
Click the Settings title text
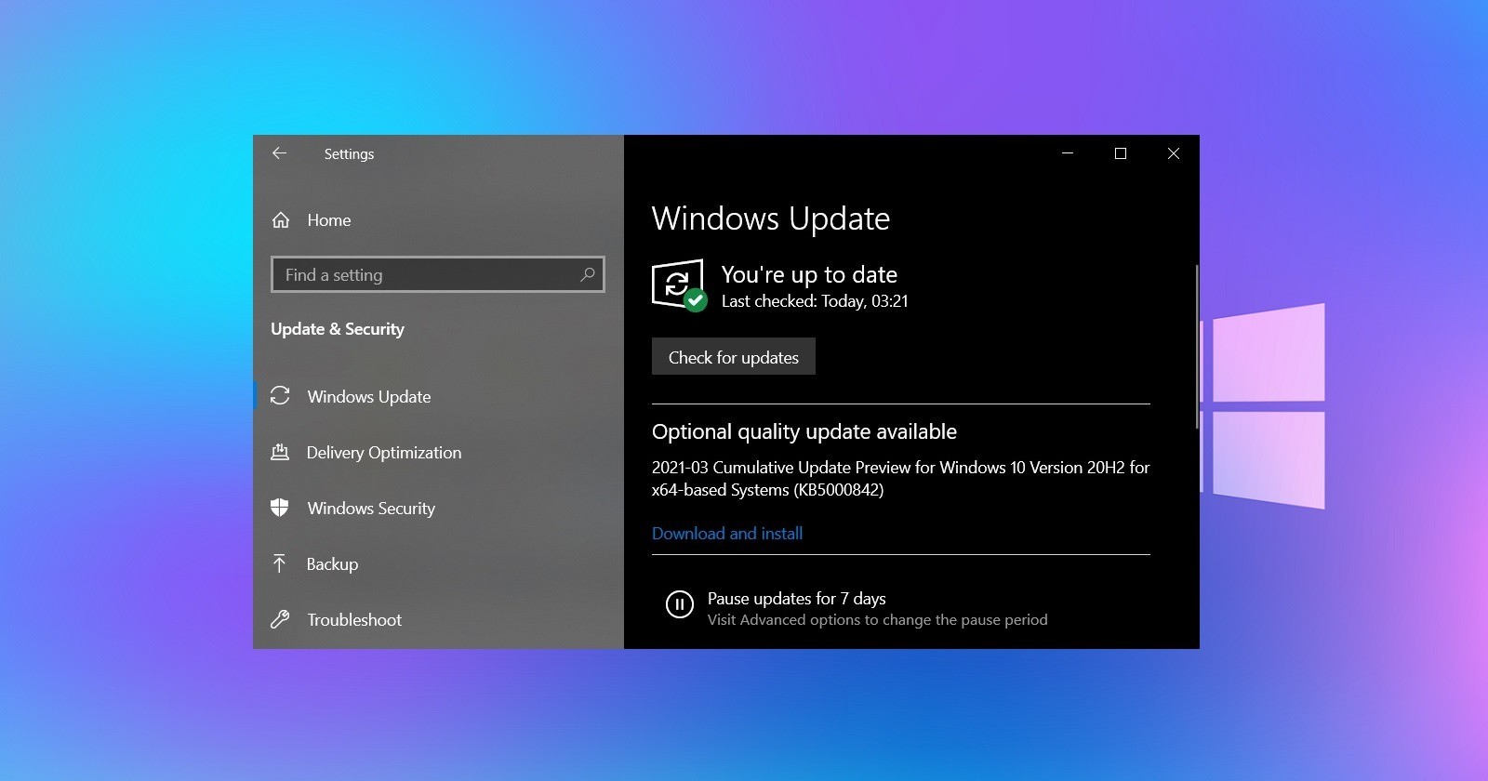coord(349,153)
